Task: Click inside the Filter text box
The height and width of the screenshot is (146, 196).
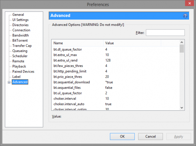Action: [165, 33]
